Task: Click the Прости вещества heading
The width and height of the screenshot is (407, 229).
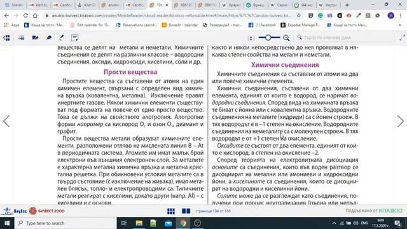Action: point(130,72)
